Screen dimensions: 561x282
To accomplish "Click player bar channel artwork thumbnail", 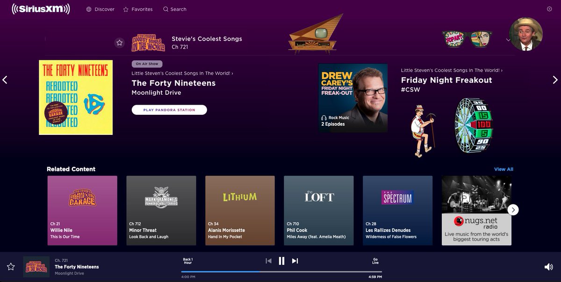I will pyautogui.click(x=36, y=267).
